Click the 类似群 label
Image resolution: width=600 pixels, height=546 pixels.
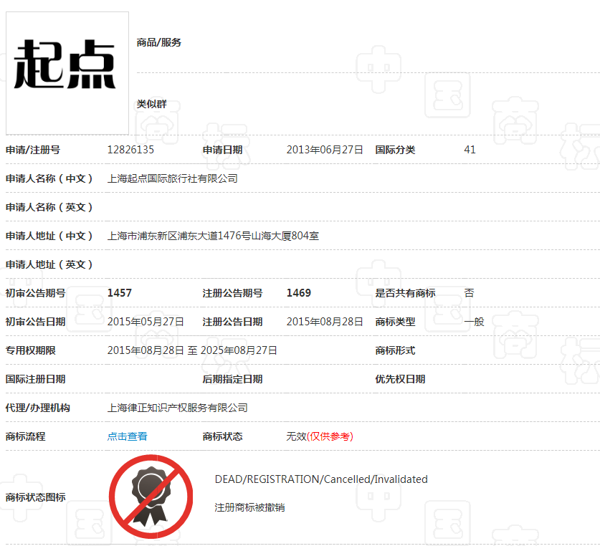click(151, 104)
